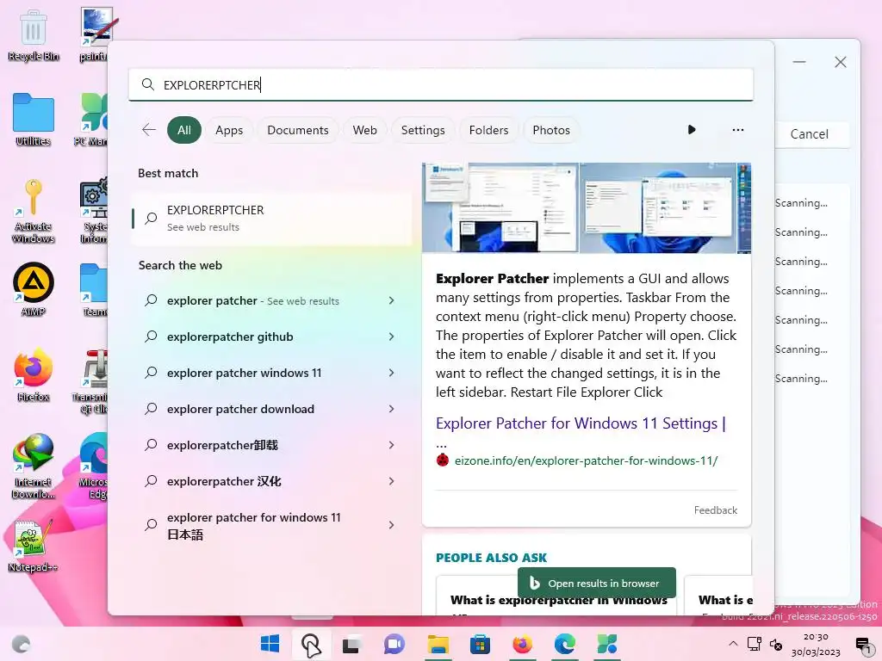Screen dimensions: 882x661
Task: Expand 'explorer patcher download' suggestion chevron
Action: (x=392, y=409)
